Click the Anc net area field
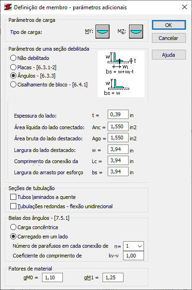 [x=118, y=127]
